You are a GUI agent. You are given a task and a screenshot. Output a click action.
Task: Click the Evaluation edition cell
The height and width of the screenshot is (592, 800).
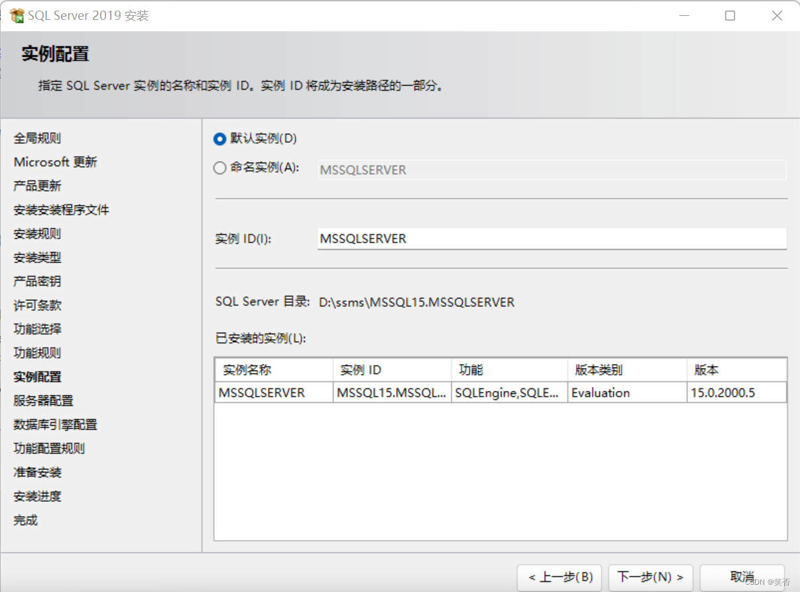(627, 392)
